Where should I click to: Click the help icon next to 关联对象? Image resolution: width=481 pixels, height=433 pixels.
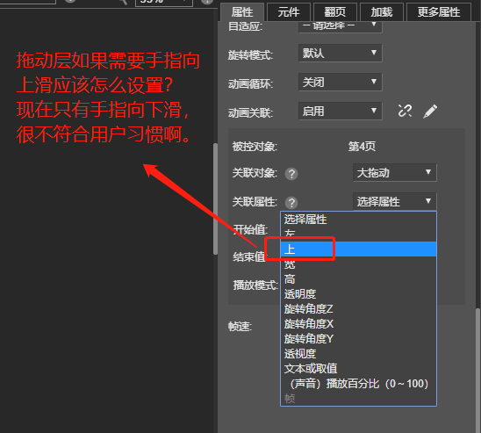pos(291,174)
